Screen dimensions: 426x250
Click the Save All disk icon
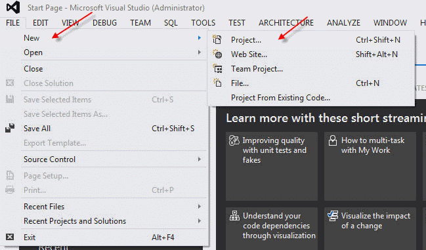[x=10, y=128]
